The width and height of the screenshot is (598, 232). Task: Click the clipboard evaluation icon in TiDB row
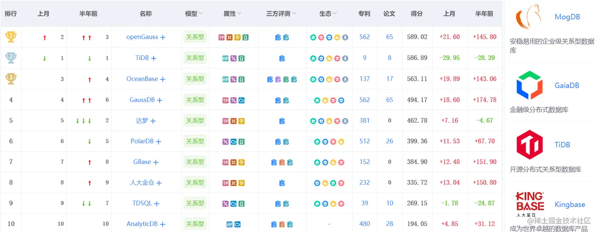click(x=282, y=59)
